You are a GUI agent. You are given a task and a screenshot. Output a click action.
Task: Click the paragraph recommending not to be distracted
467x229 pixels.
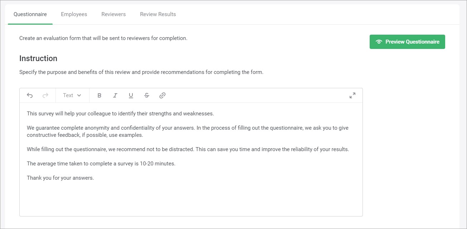pos(188,149)
